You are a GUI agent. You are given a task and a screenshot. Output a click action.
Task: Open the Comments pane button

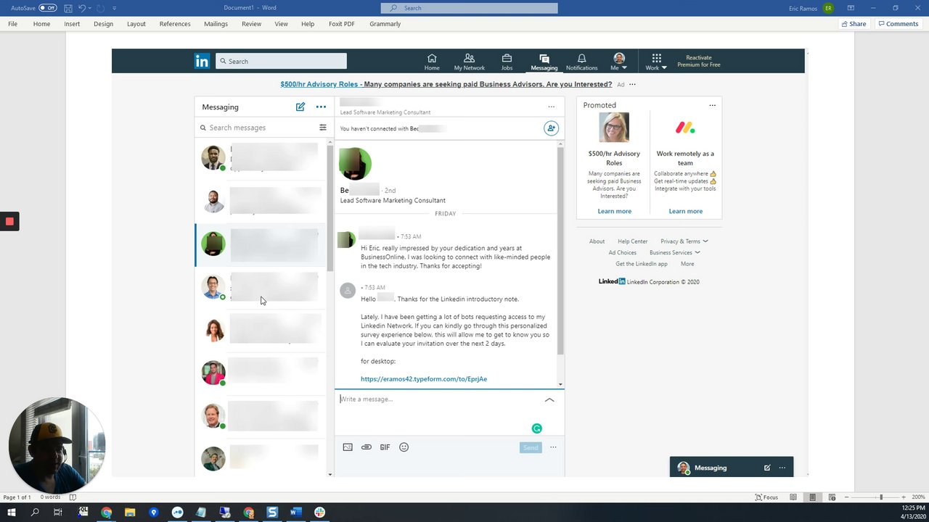coord(899,24)
